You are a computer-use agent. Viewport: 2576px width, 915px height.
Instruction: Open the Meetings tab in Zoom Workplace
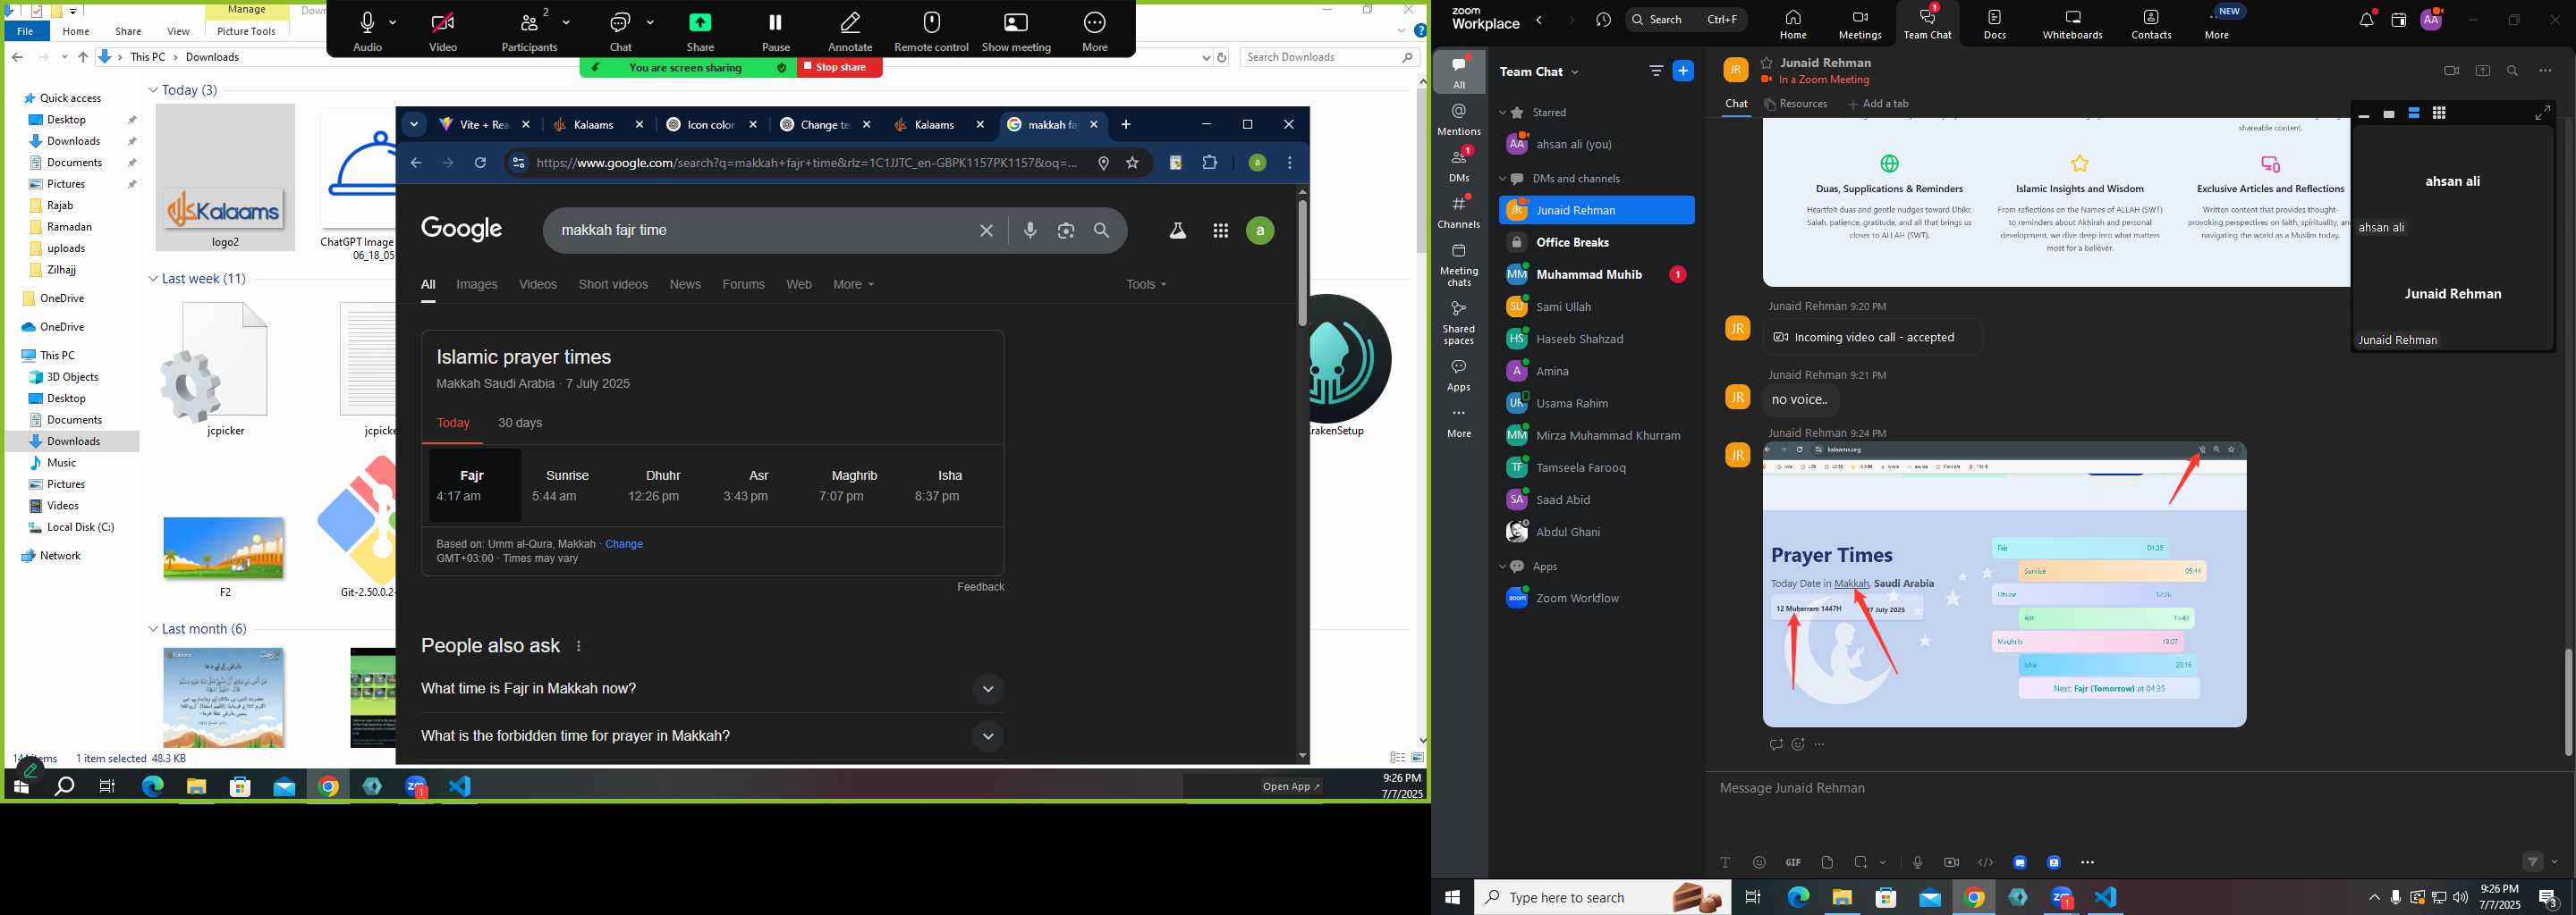coord(1860,23)
